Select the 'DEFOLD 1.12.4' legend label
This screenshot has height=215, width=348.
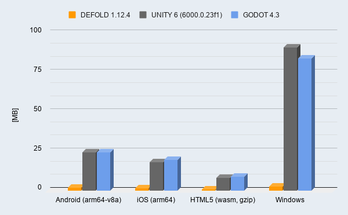pos(105,15)
